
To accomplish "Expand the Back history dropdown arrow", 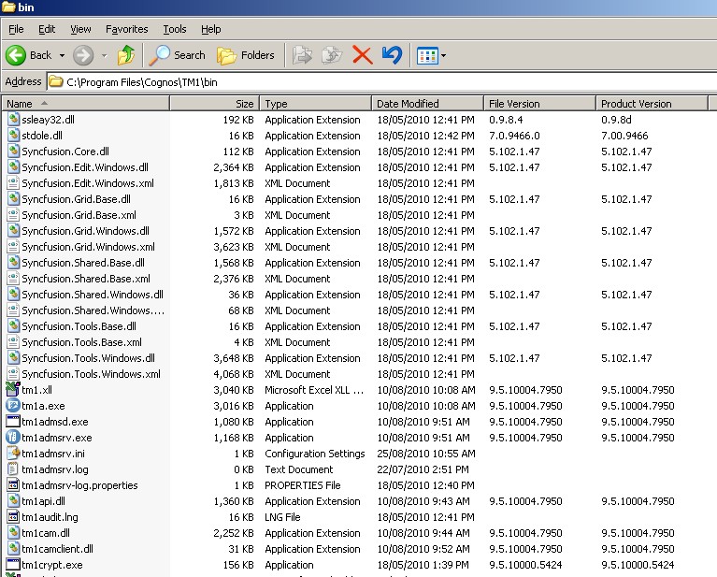I will click(63, 56).
